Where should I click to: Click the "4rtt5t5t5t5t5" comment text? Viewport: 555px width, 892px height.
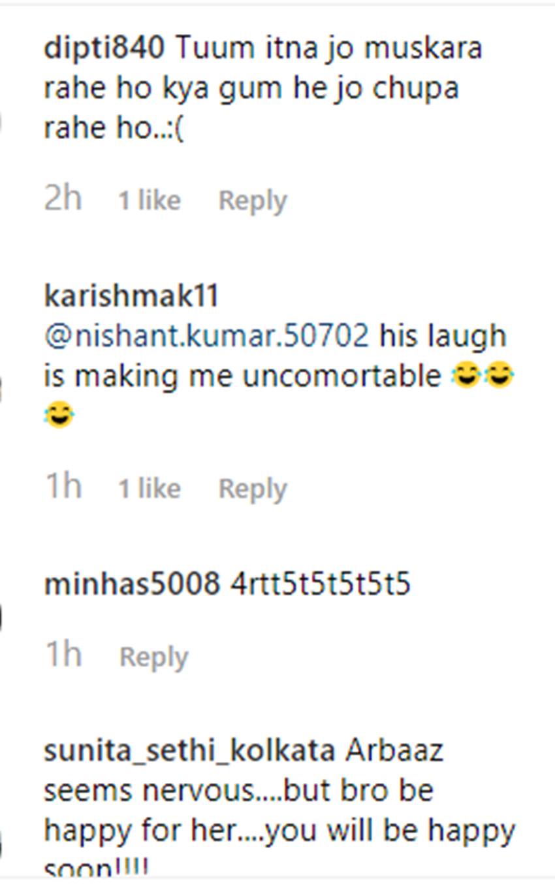tap(321, 584)
